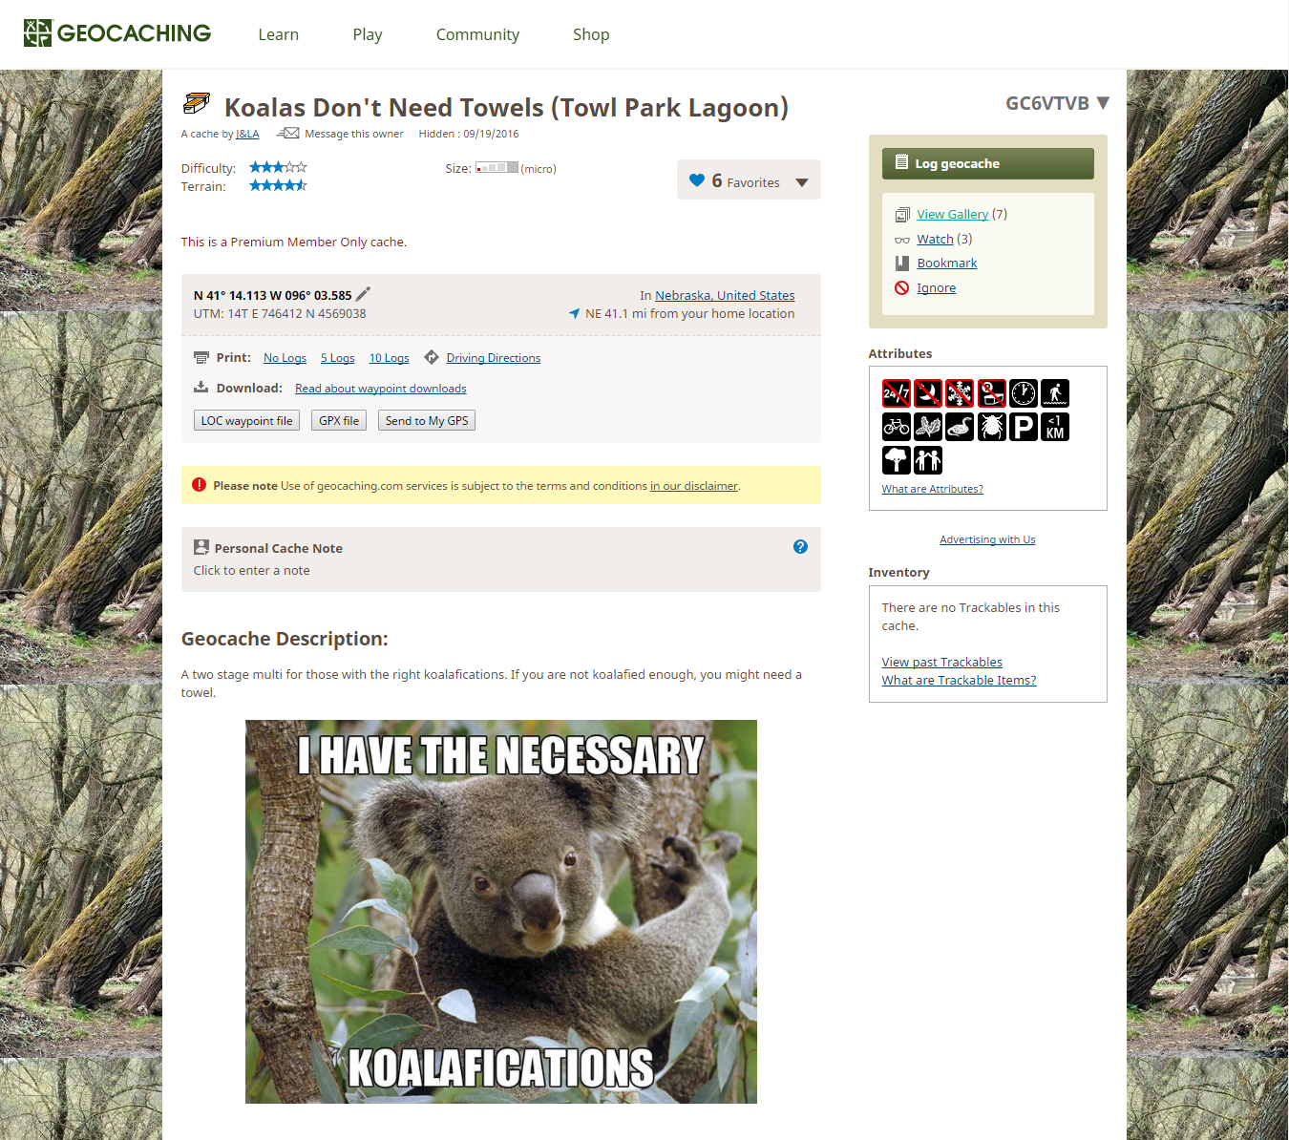Screen dimensions: 1289x1140
Task: Click the parking available attribute icon
Action: pyautogui.click(x=1024, y=427)
